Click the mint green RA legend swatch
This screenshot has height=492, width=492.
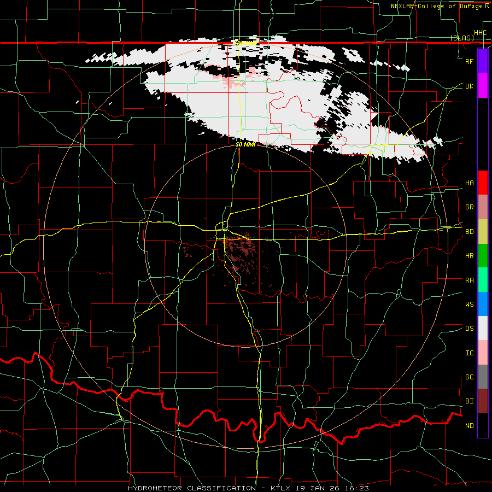(483, 279)
